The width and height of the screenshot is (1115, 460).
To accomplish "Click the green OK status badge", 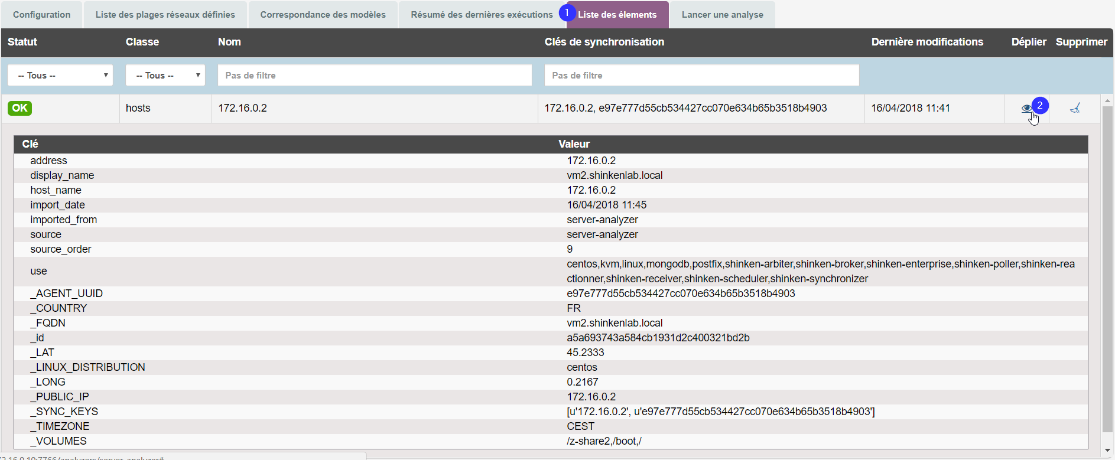I will click(x=19, y=108).
